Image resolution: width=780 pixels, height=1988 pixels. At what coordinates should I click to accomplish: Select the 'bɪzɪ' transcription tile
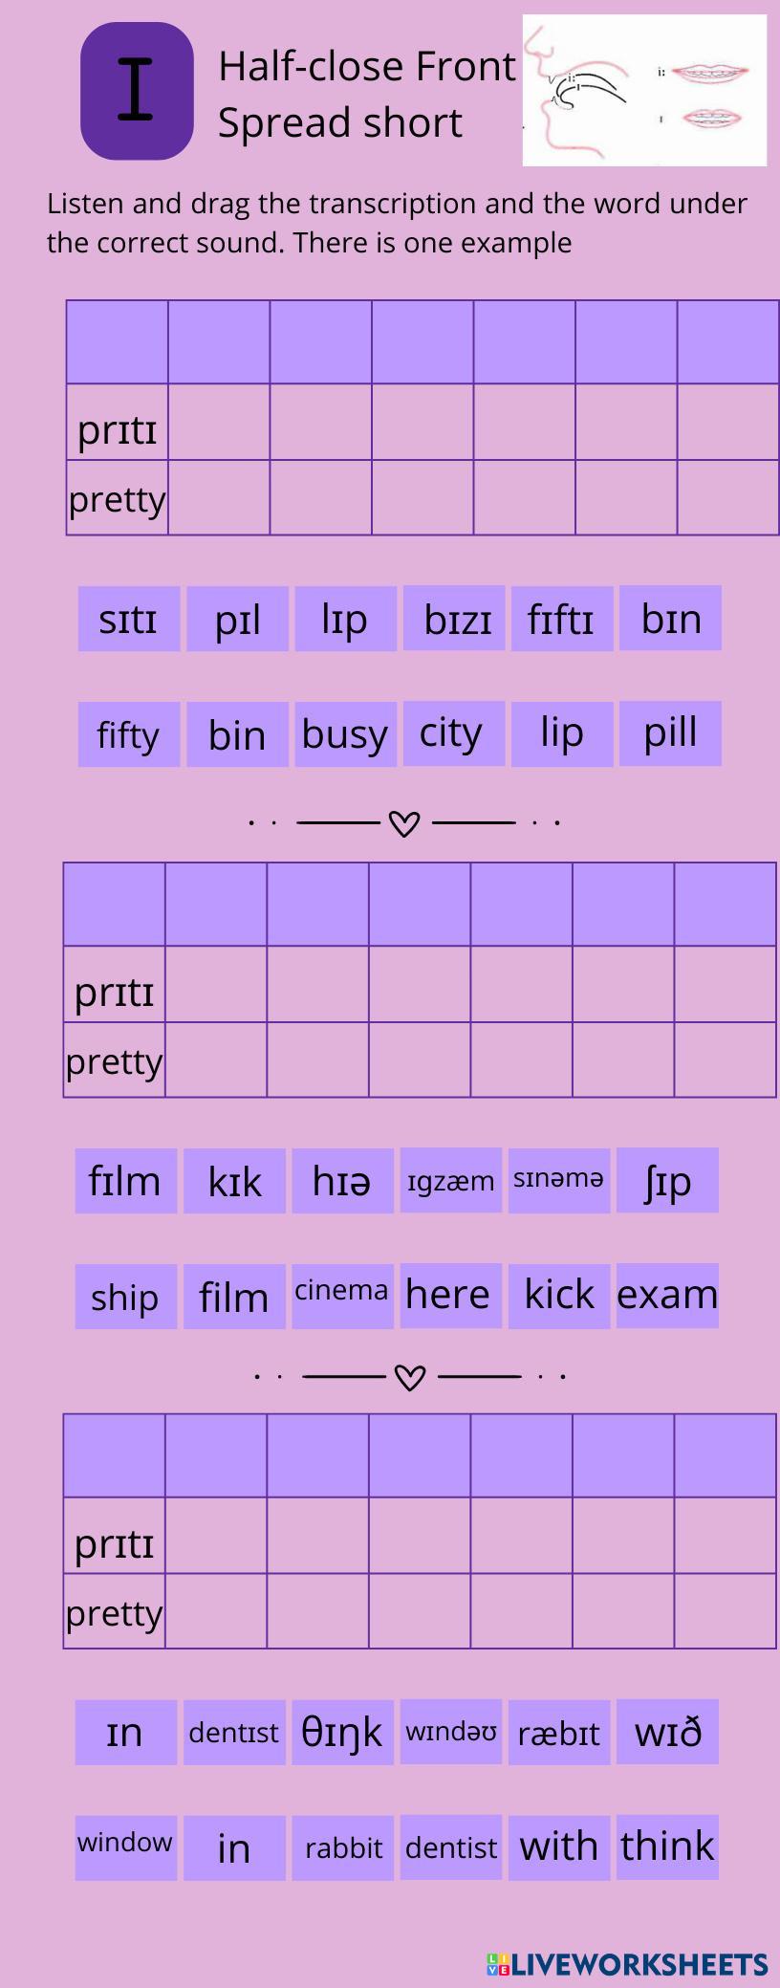coord(454,619)
